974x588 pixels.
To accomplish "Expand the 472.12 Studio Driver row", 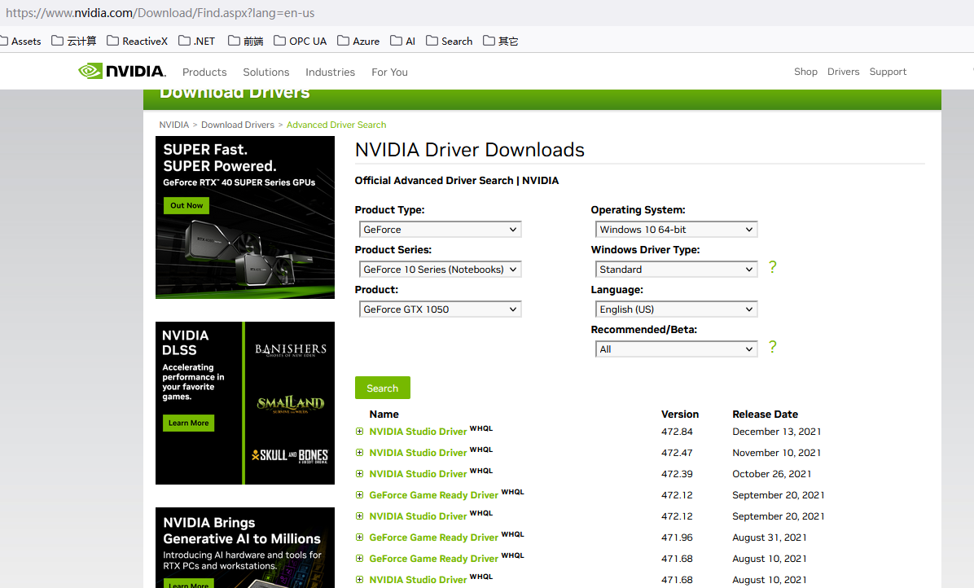I will pos(360,516).
